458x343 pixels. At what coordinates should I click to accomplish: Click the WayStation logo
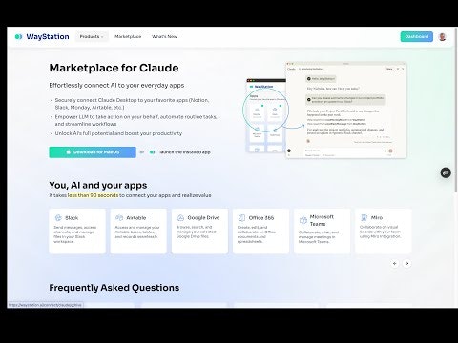click(x=42, y=37)
